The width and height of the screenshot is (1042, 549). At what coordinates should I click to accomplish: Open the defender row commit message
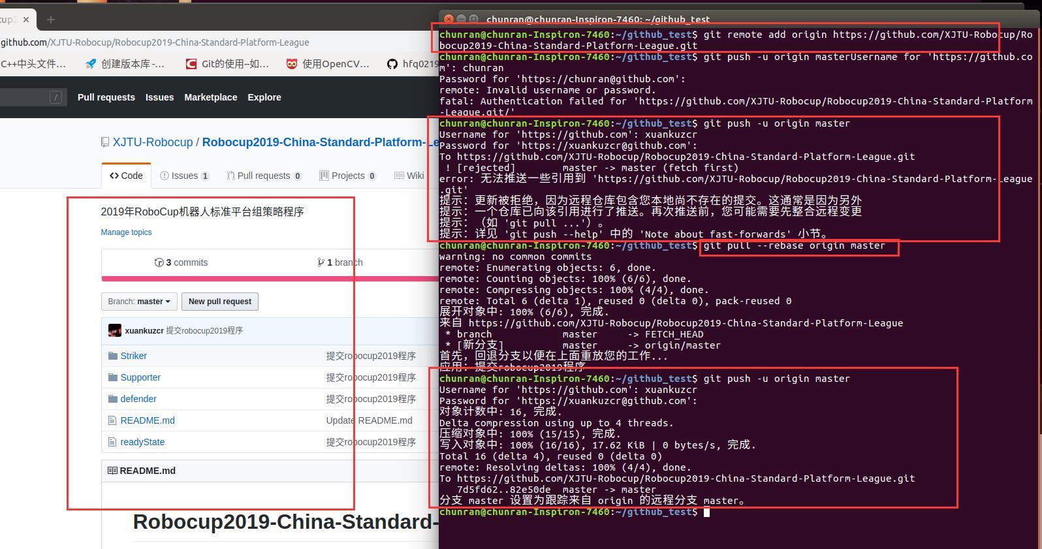tap(371, 399)
